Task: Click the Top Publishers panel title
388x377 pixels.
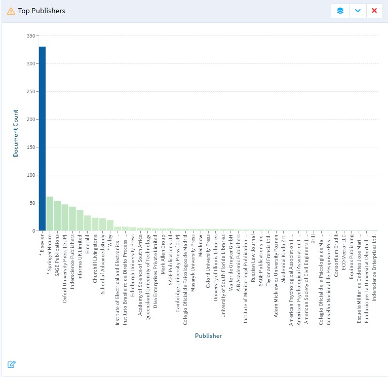Action: tap(42, 11)
